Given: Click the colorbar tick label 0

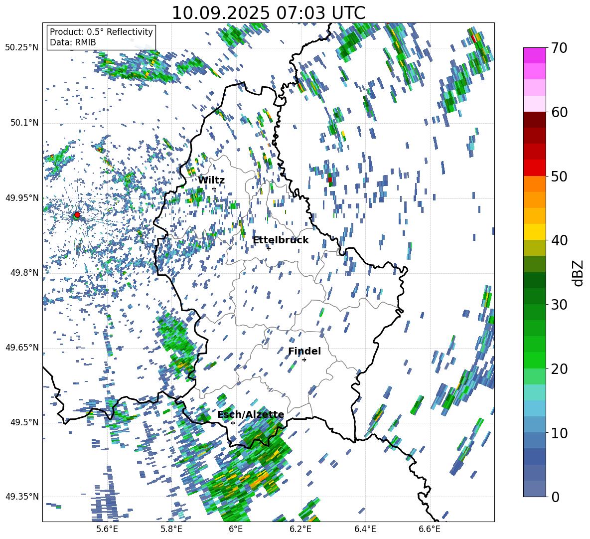Looking at the screenshot, I should (x=555, y=497).
